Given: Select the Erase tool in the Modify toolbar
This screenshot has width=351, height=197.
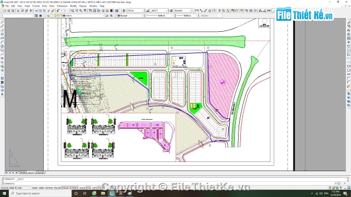Looking at the screenshot, I should click(349, 22).
